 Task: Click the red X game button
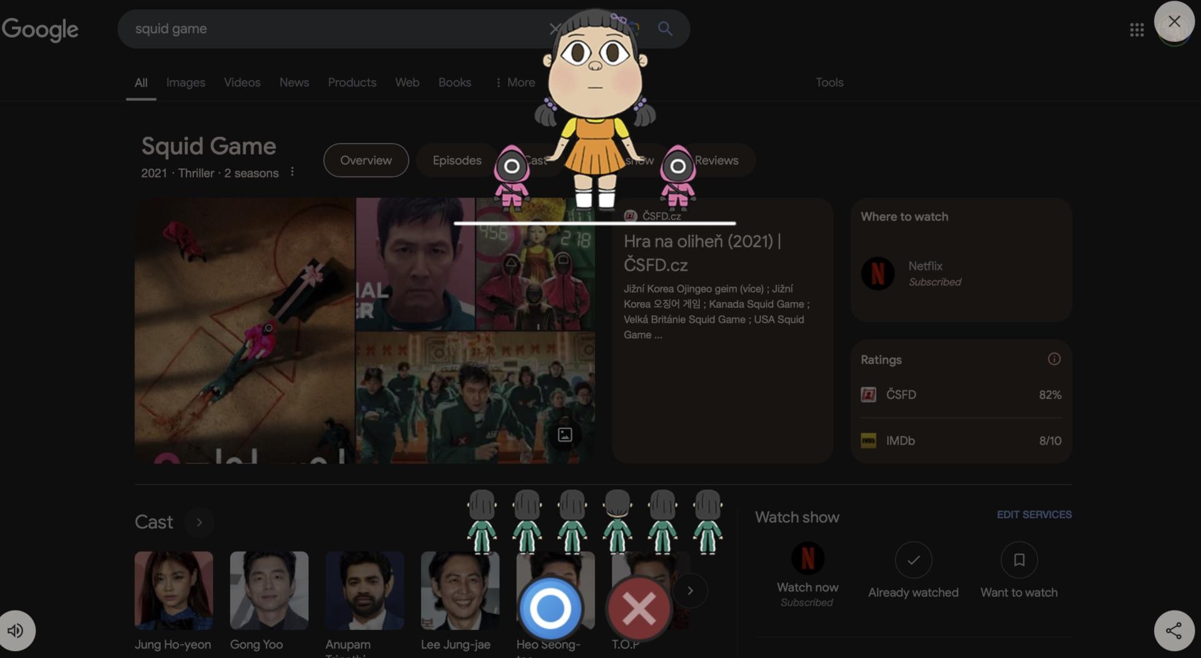(x=639, y=608)
